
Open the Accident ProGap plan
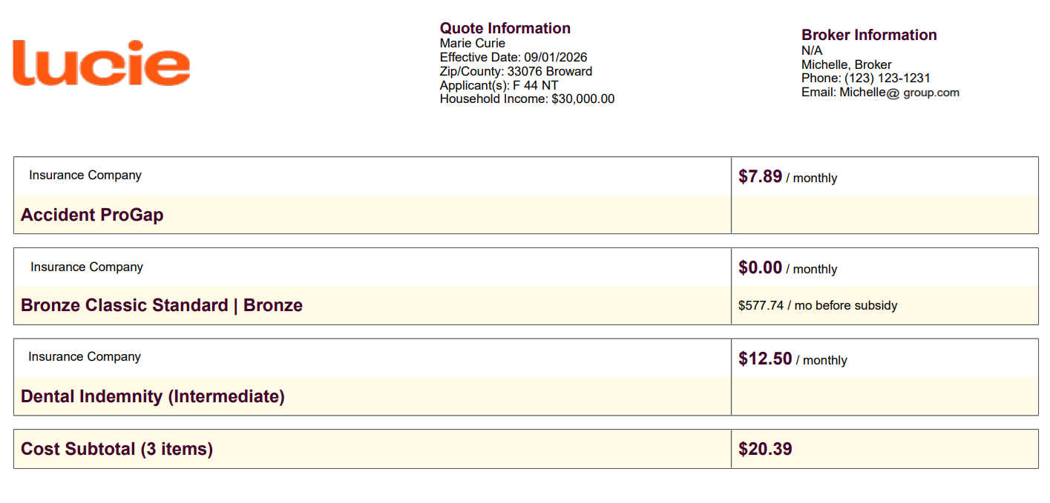click(x=92, y=215)
